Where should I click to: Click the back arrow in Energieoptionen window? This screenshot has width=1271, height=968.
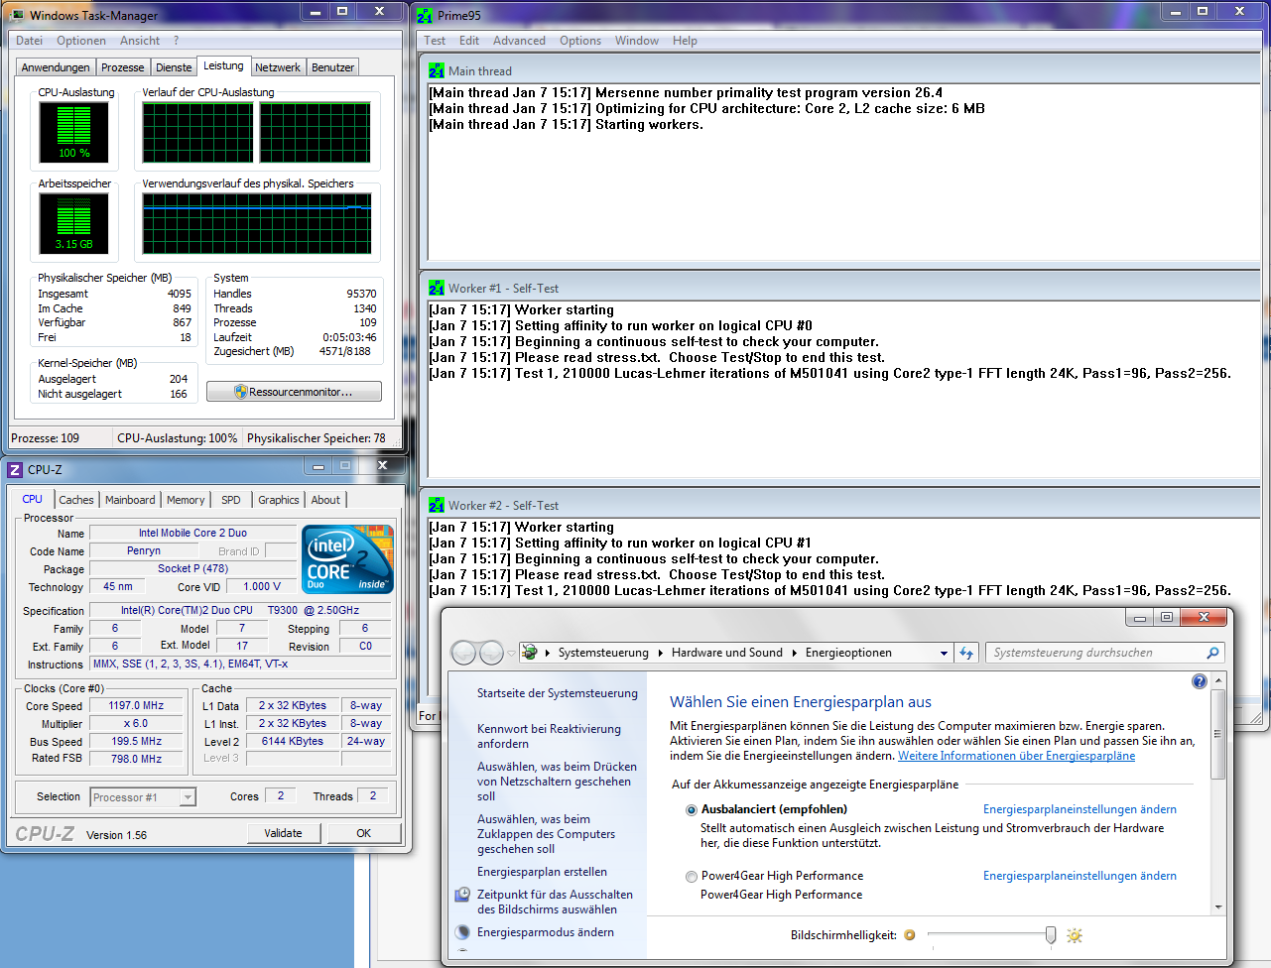click(x=463, y=653)
